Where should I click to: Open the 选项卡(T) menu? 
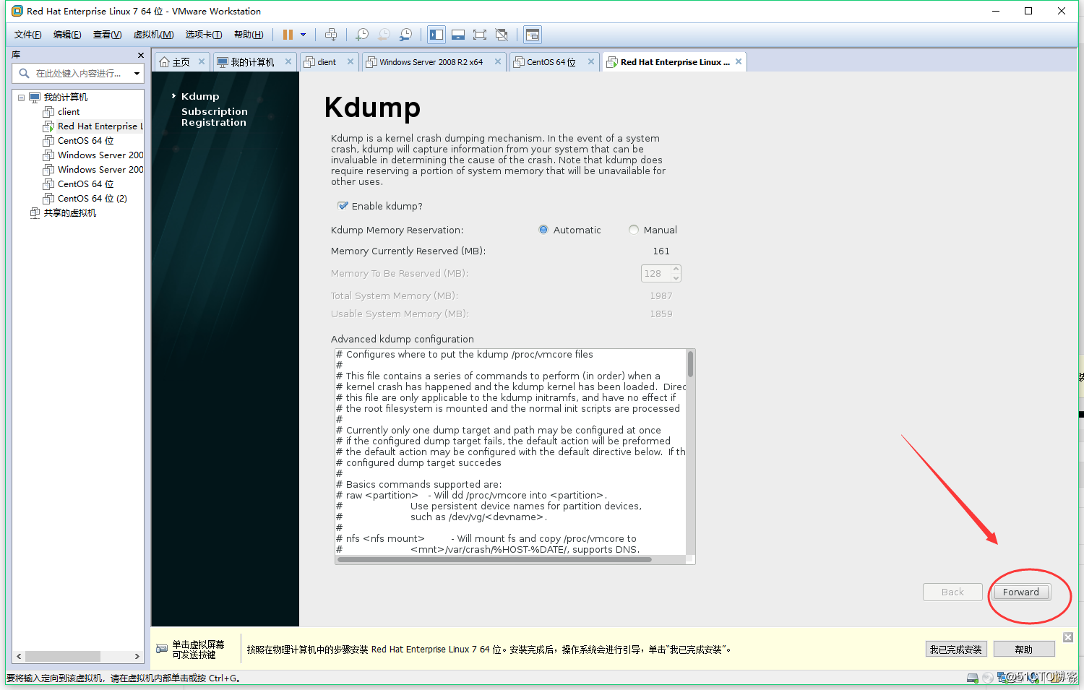pyautogui.click(x=204, y=35)
